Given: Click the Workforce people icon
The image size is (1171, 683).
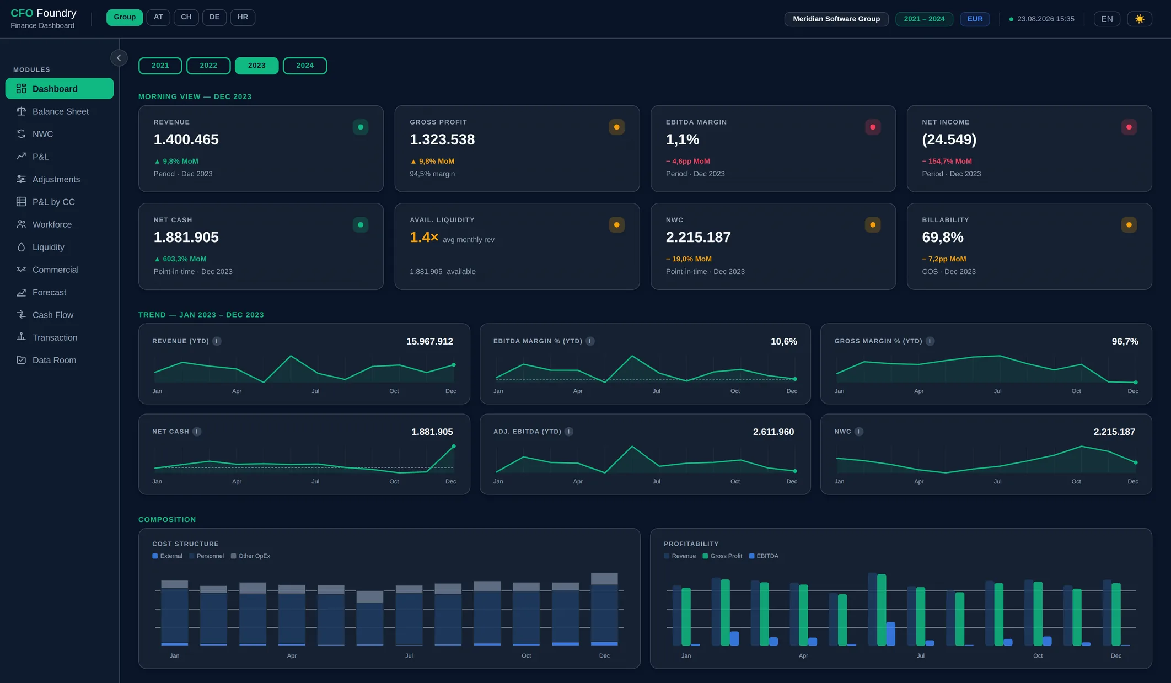Looking at the screenshot, I should coord(21,224).
